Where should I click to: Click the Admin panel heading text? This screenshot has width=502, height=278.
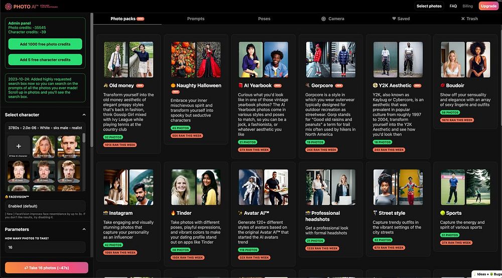click(x=20, y=23)
